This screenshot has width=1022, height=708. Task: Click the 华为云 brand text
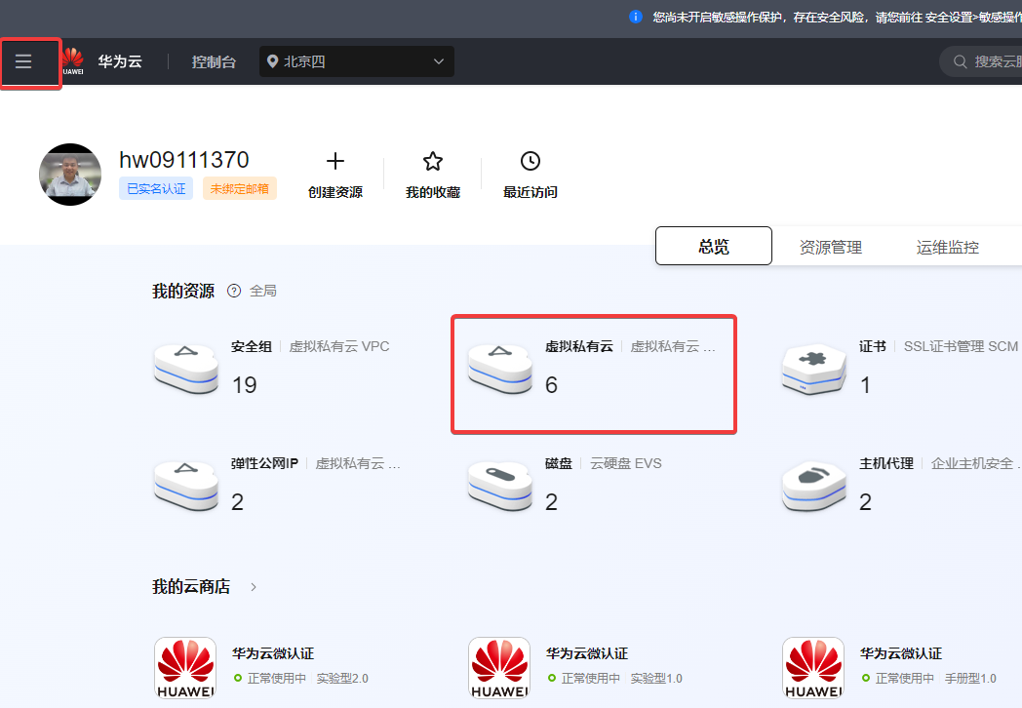pyautogui.click(x=120, y=61)
